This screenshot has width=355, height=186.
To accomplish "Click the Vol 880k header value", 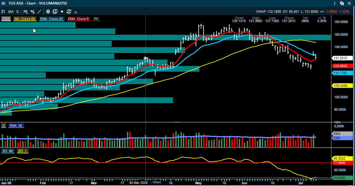I will click(305, 21).
